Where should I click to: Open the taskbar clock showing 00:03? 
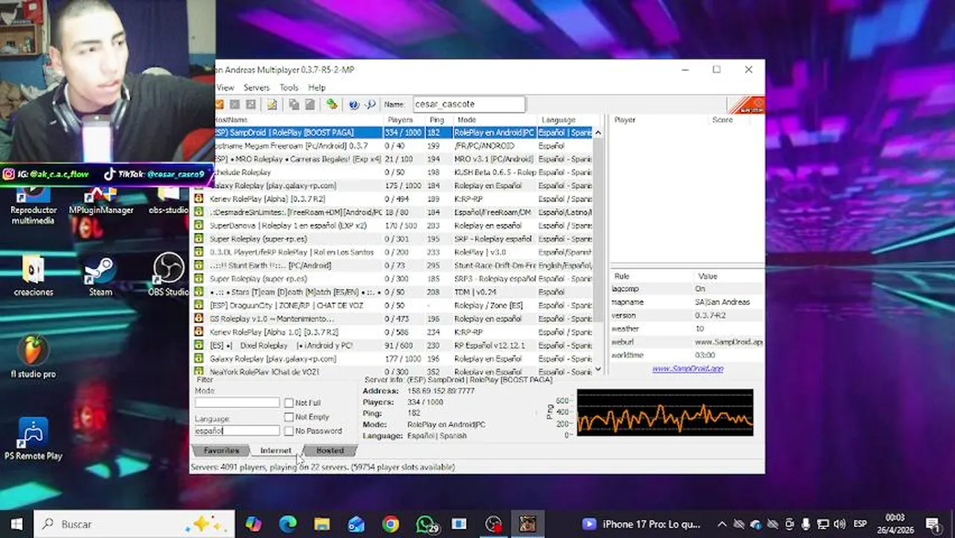[894, 524]
